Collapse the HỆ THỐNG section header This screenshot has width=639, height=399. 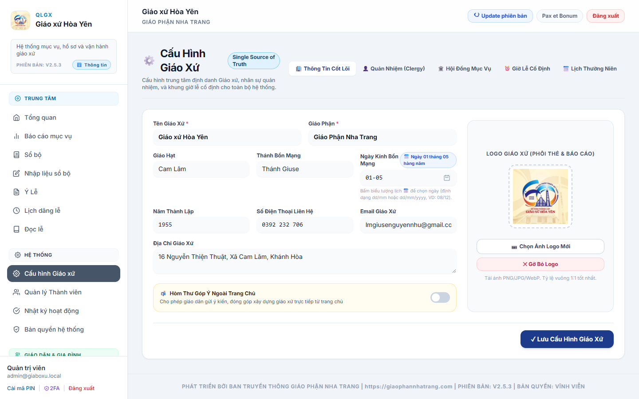(63, 255)
